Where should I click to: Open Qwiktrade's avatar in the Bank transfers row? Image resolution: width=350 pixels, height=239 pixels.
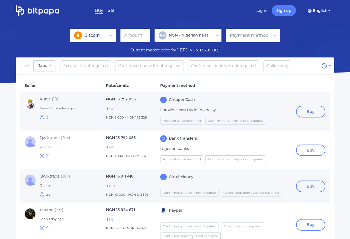click(x=30, y=142)
